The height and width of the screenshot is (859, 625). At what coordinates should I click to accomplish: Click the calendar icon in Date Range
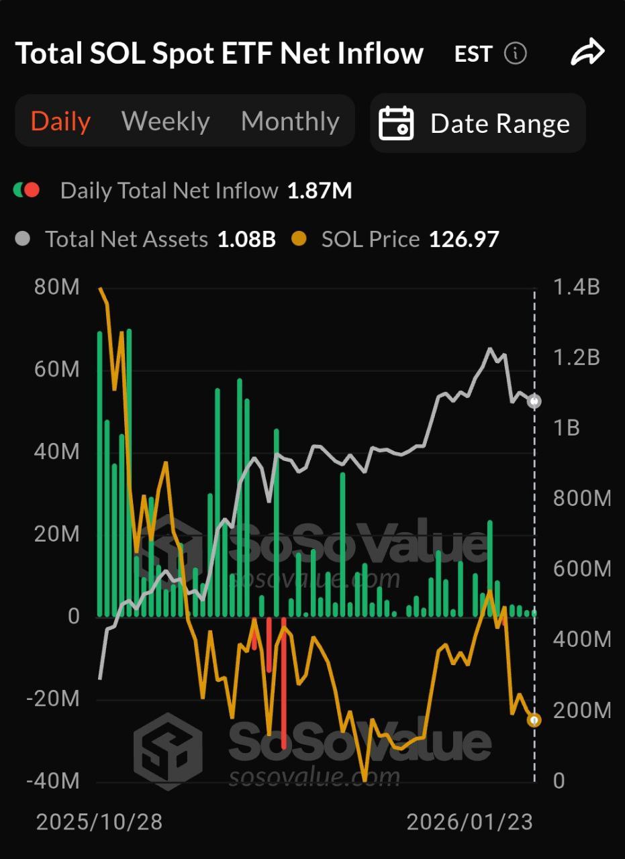point(396,123)
